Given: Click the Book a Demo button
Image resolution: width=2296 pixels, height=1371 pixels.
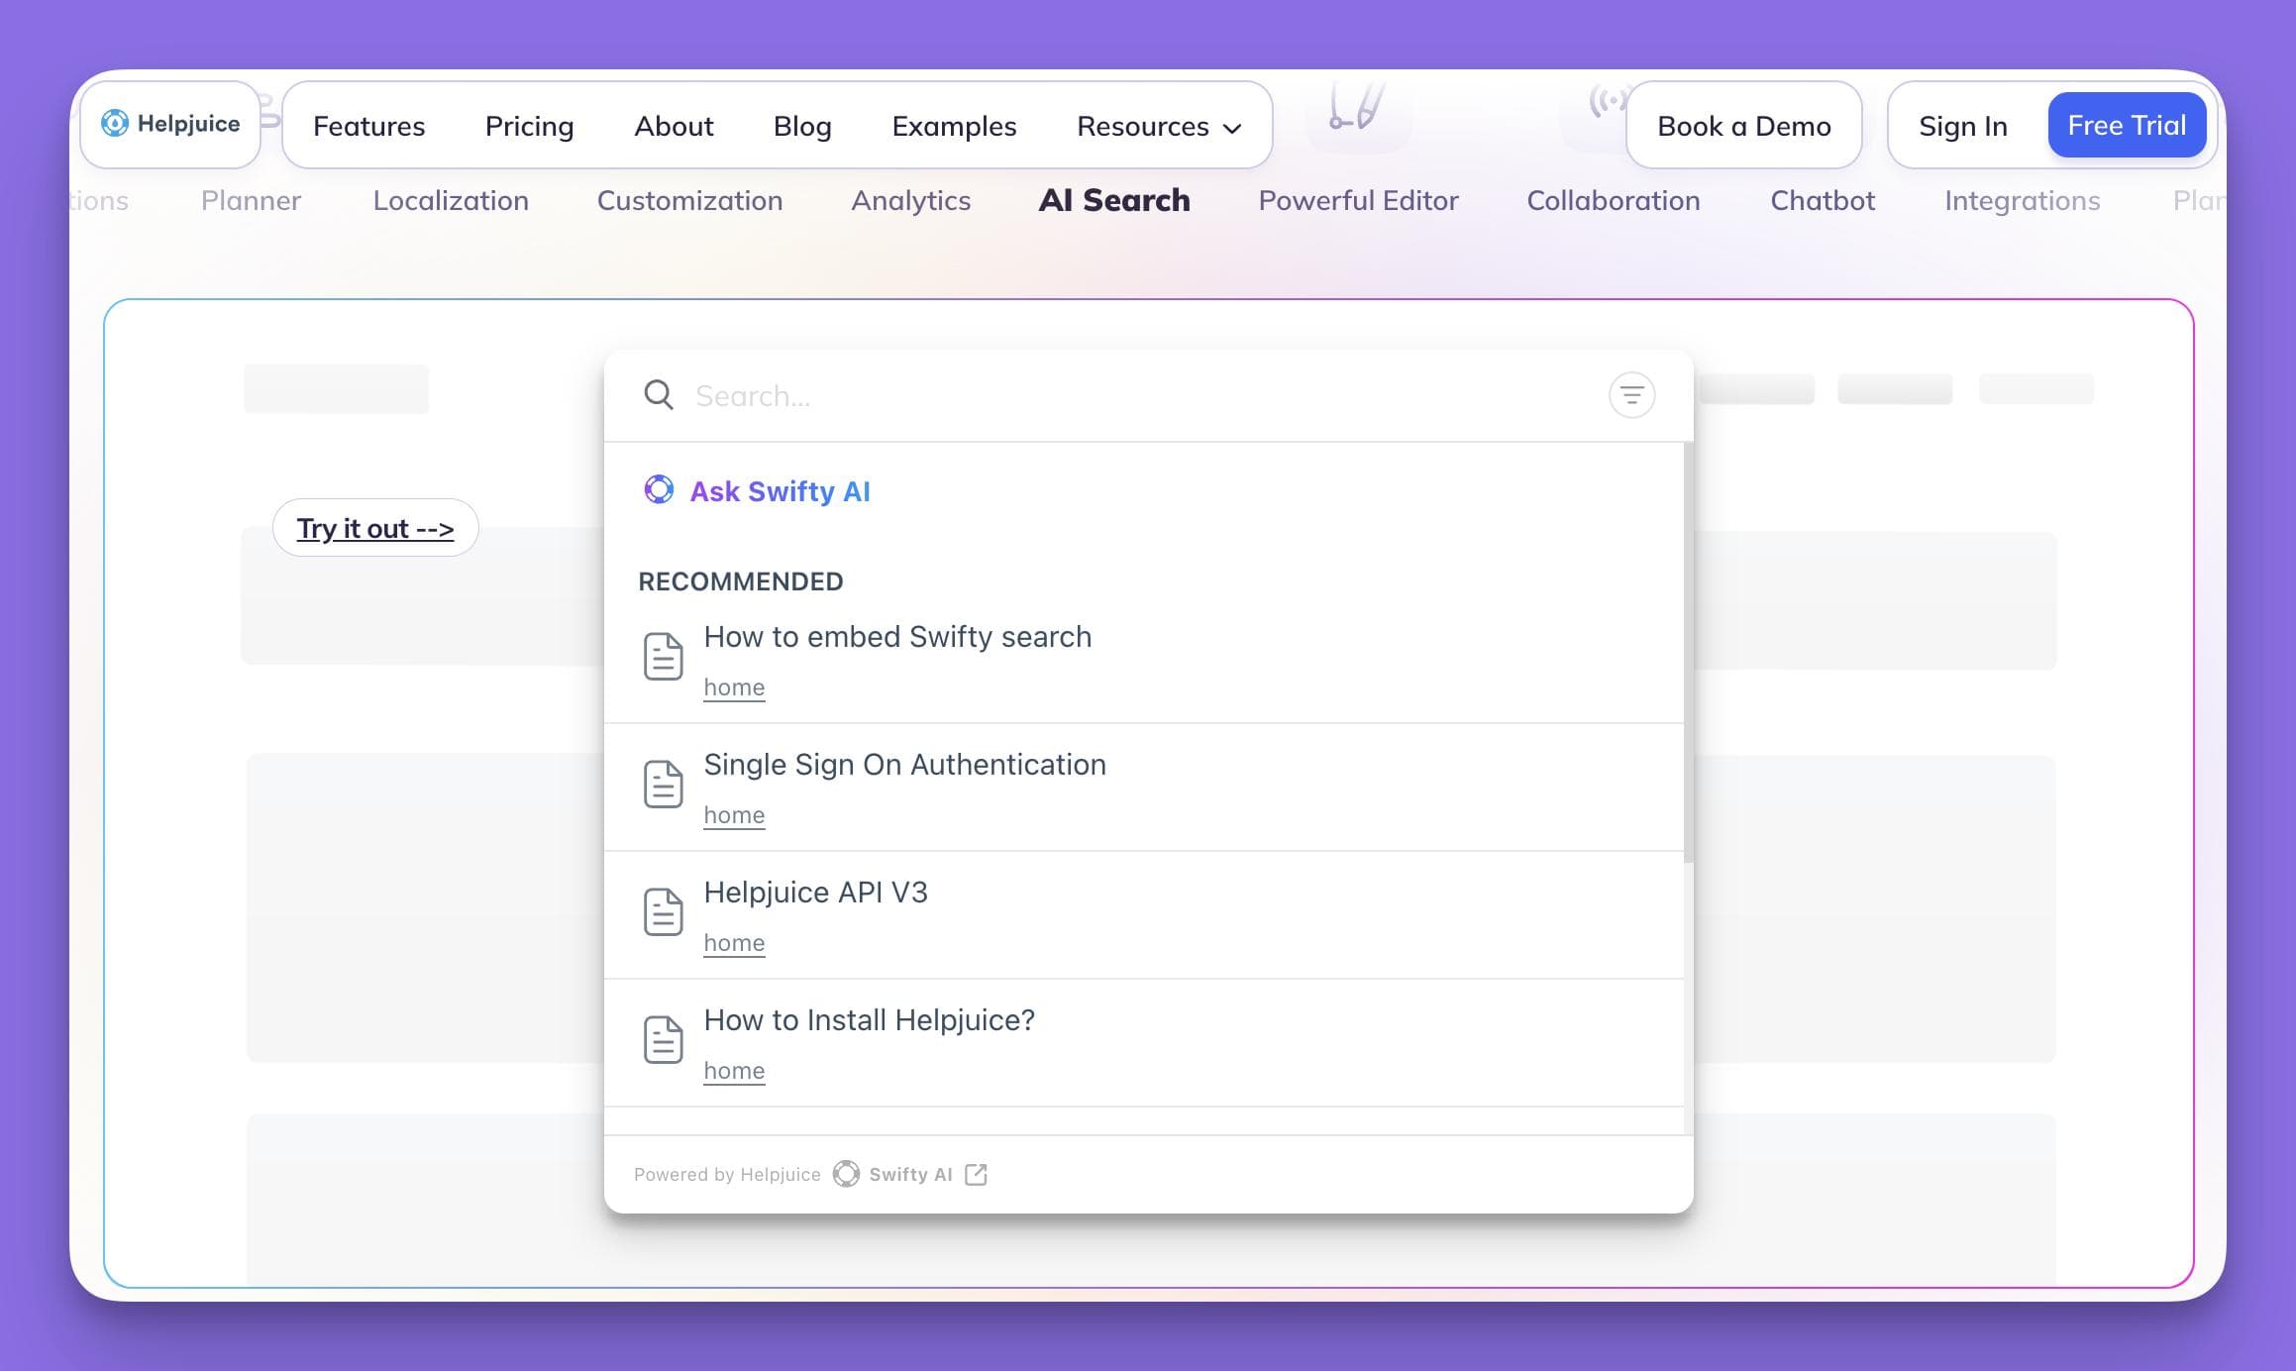Looking at the screenshot, I should coord(1743,125).
